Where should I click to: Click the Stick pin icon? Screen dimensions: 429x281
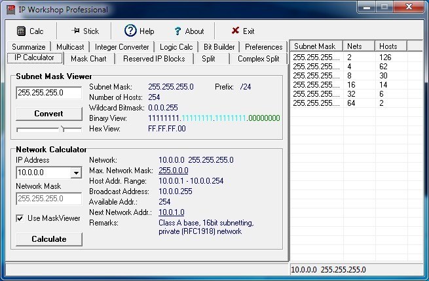[x=76, y=31]
